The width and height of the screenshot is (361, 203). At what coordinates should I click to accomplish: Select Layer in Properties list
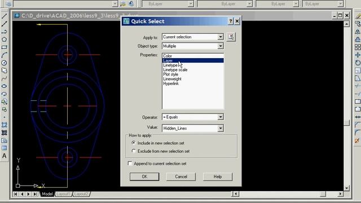pos(193,60)
